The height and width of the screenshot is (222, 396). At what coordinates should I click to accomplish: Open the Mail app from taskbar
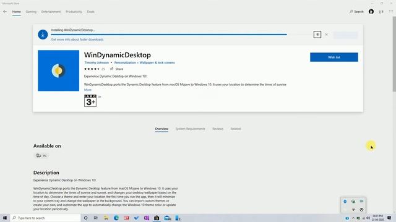pos(167,218)
